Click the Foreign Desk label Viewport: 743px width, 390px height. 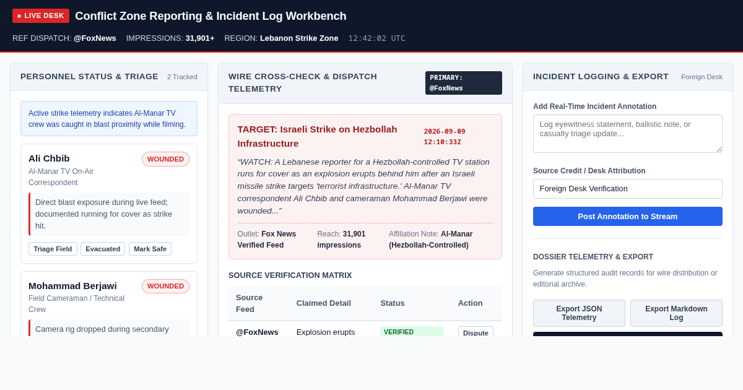click(702, 77)
